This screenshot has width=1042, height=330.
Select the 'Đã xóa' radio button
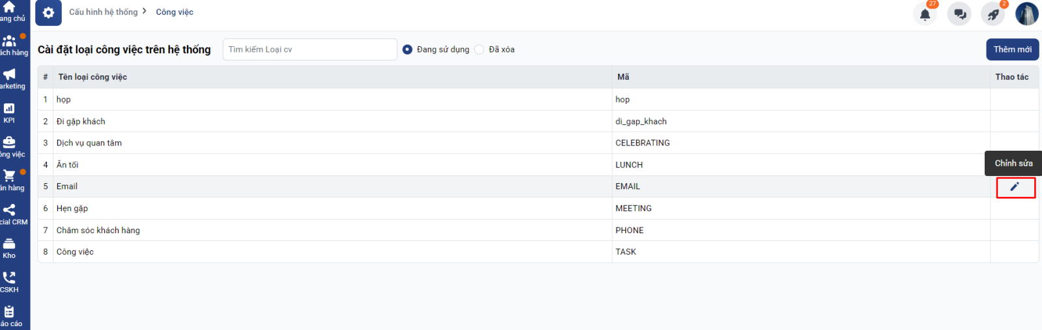479,49
